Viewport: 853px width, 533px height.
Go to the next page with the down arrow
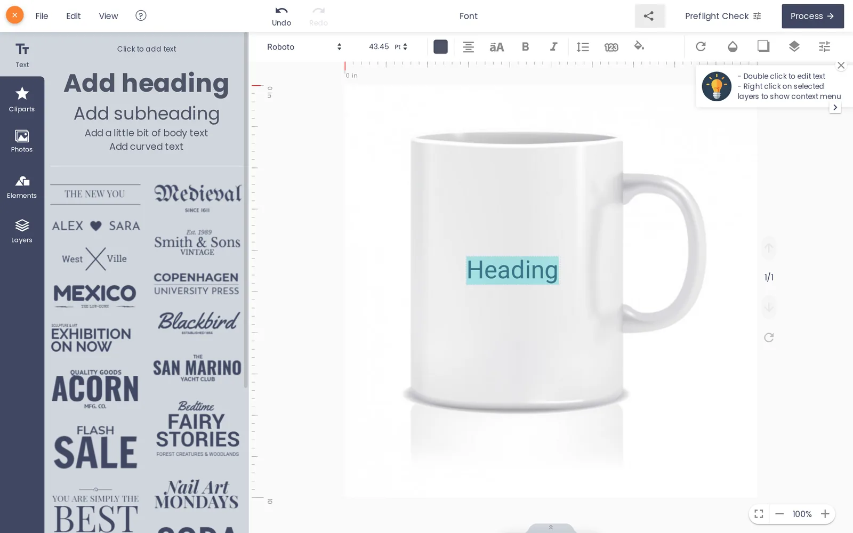coord(769,308)
